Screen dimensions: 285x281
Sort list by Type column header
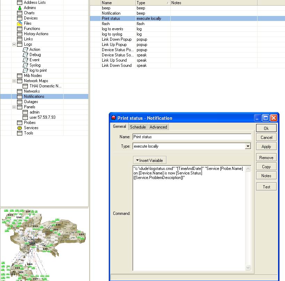[x=153, y=3]
